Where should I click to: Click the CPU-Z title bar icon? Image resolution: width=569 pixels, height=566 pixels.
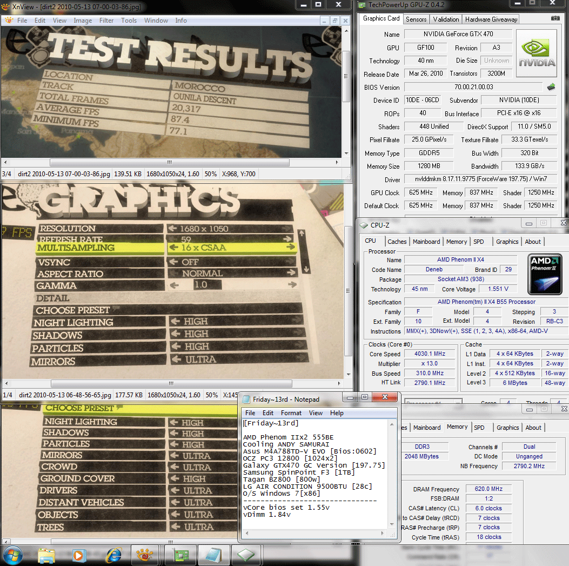tap(364, 225)
